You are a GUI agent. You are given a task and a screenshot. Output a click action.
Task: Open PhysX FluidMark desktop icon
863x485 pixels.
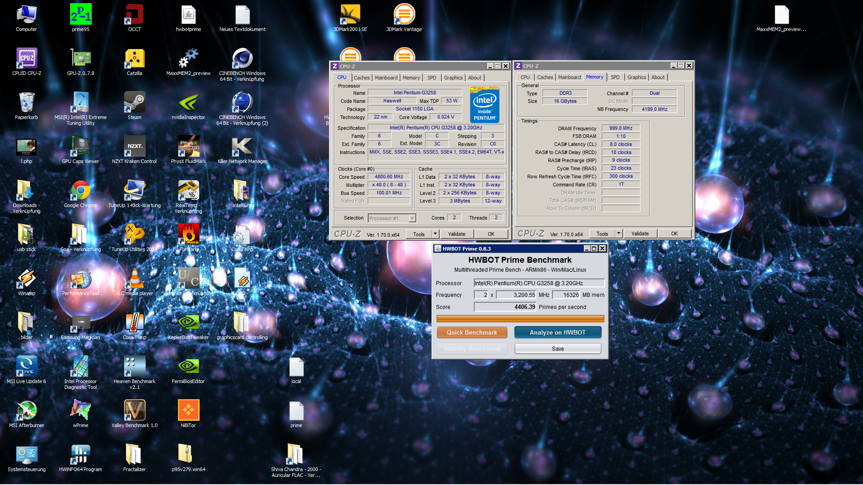pyautogui.click(x=188, y=150)
